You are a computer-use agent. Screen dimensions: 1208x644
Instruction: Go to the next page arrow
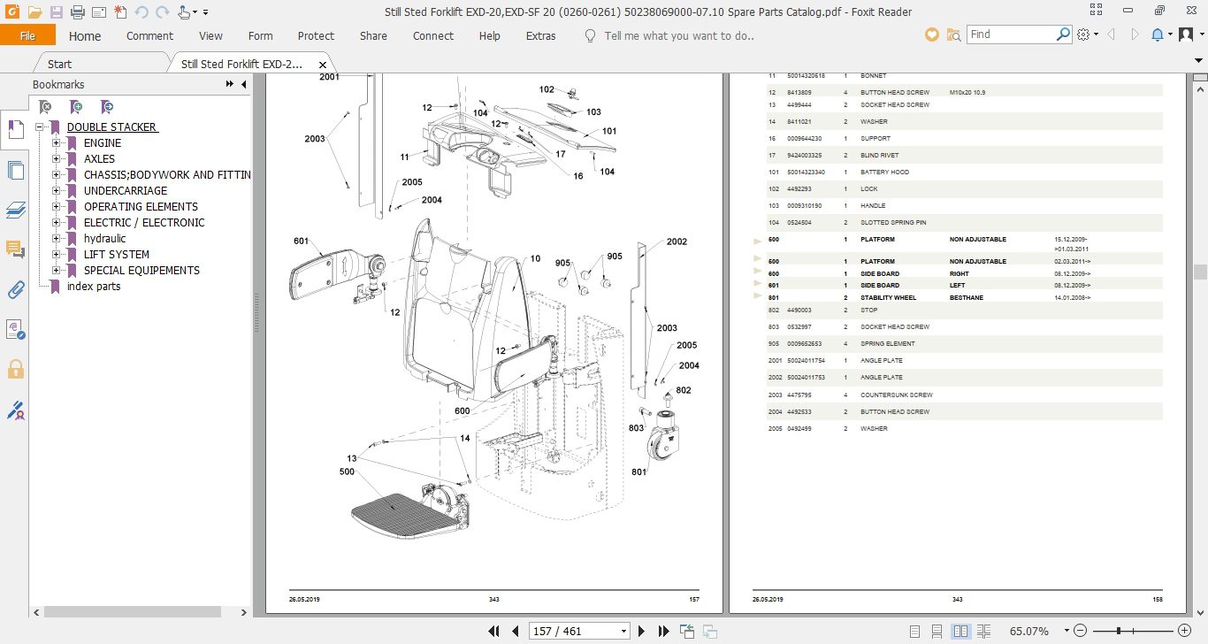642,632
